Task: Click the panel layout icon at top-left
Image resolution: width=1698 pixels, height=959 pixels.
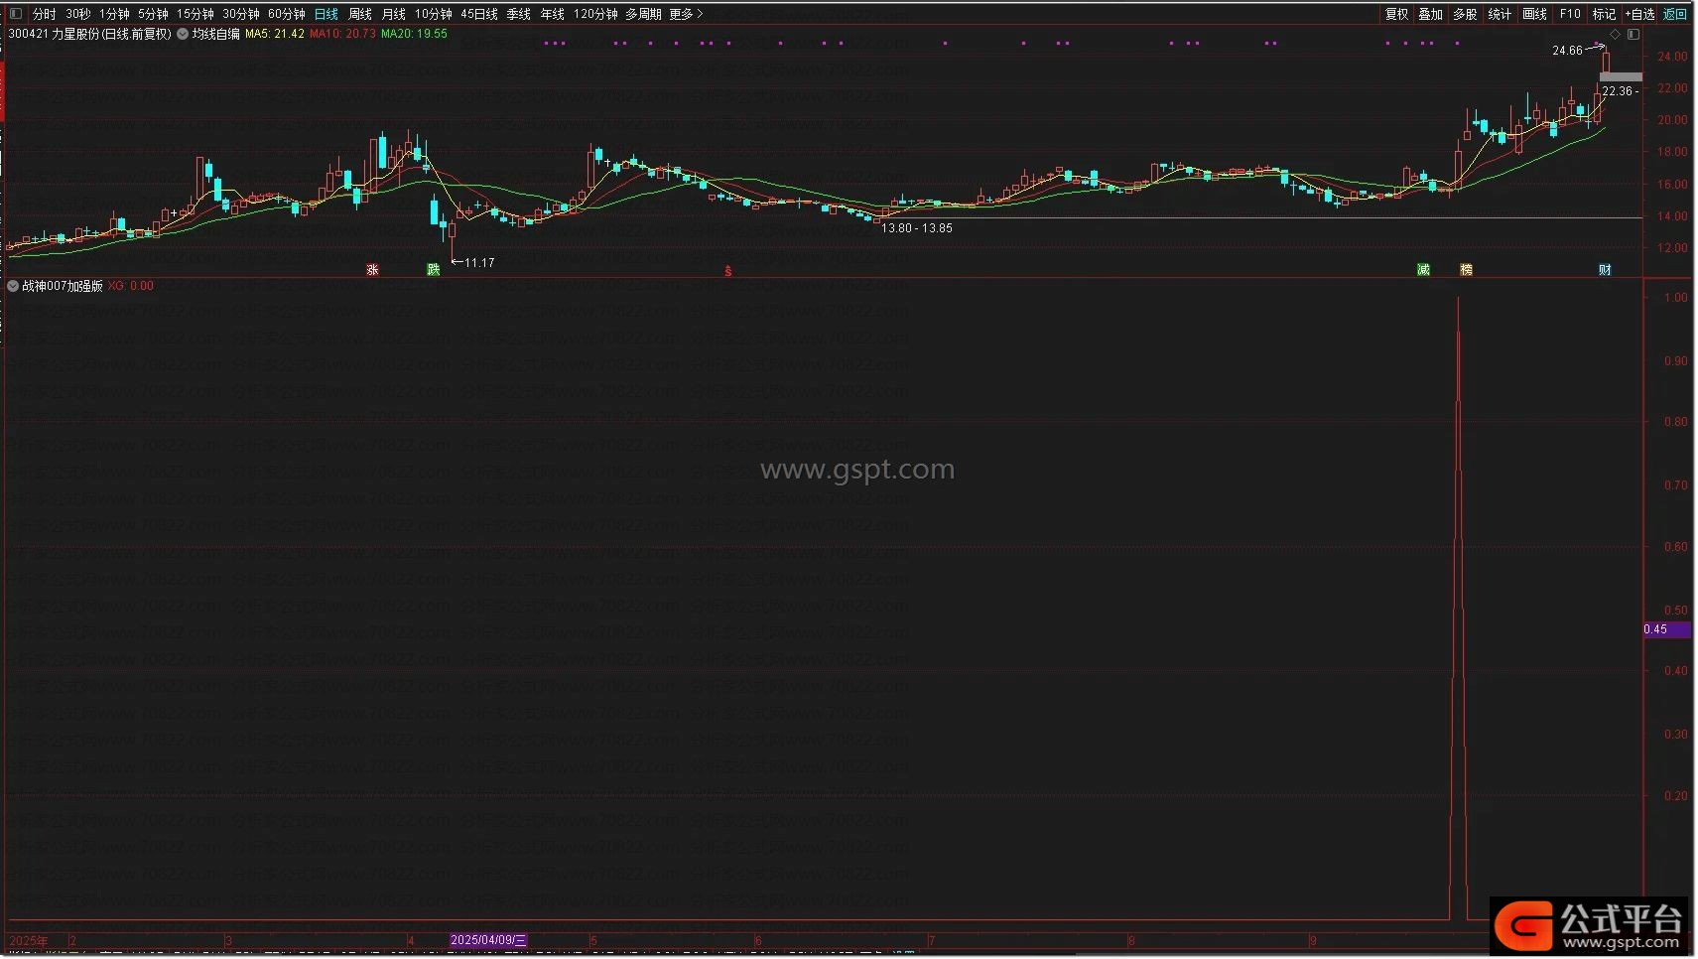Action: pos(15,14)
